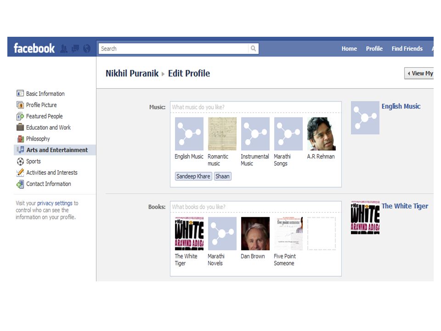Go to Contact Information section

click(x=48, y=184)
